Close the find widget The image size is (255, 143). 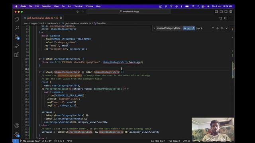(227, 28)
